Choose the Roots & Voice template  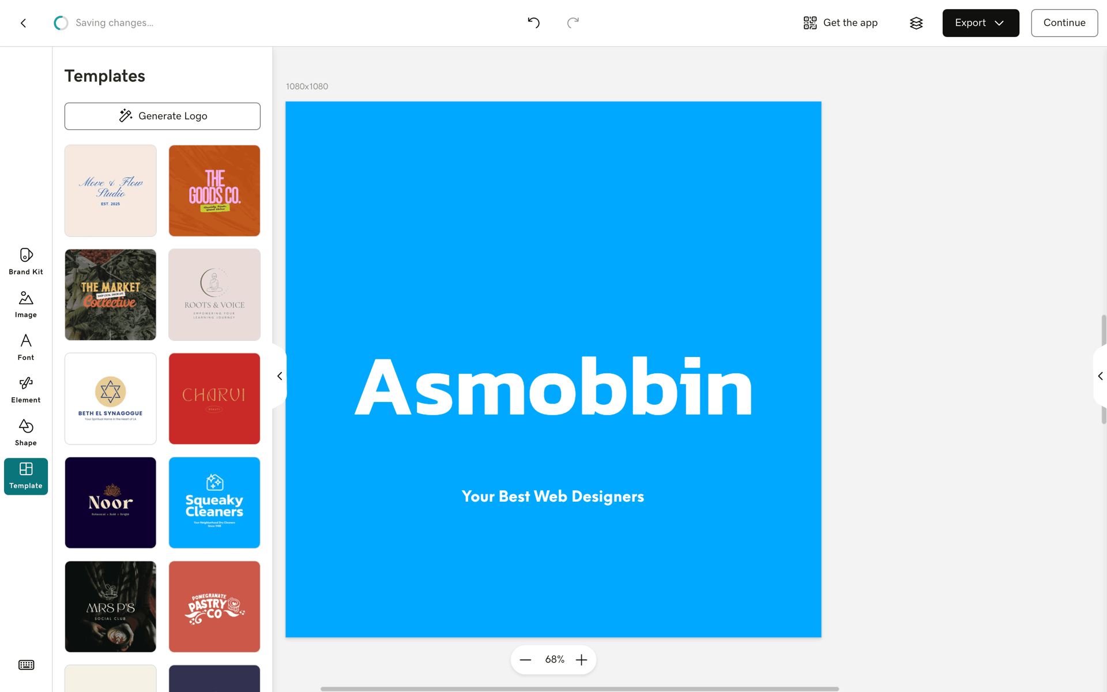coord(214,295)
